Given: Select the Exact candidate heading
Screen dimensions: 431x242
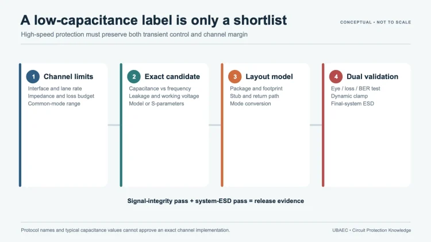Looking at the screenshot, I should click(172, 76).
